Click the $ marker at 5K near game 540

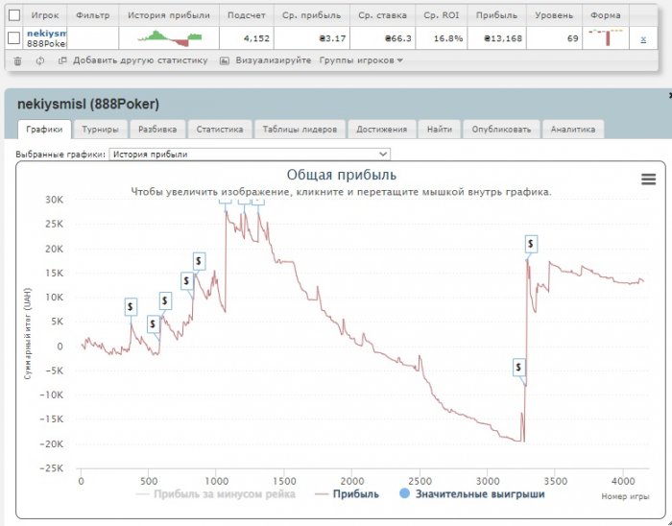[153, 324]
